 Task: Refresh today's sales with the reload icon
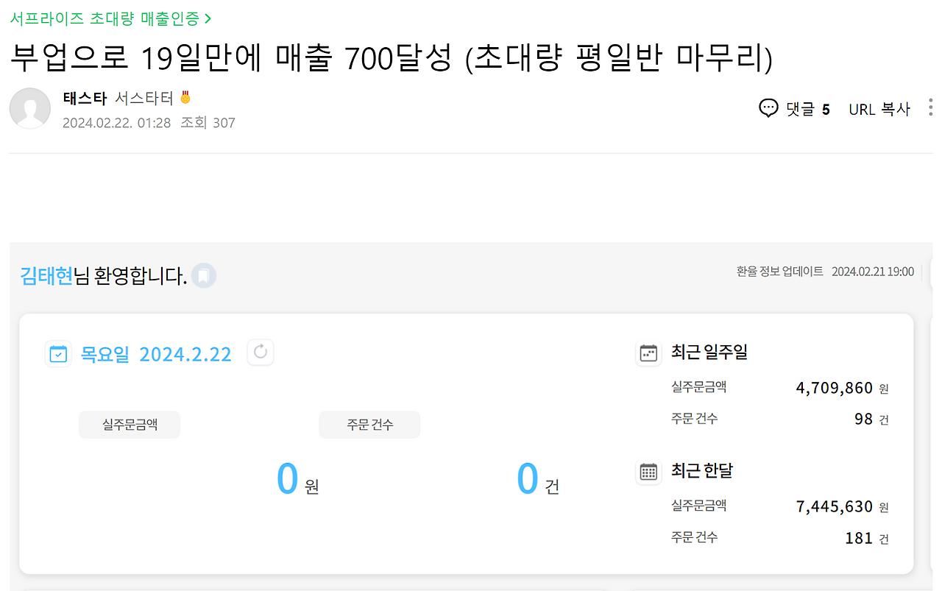click(261, 353)
